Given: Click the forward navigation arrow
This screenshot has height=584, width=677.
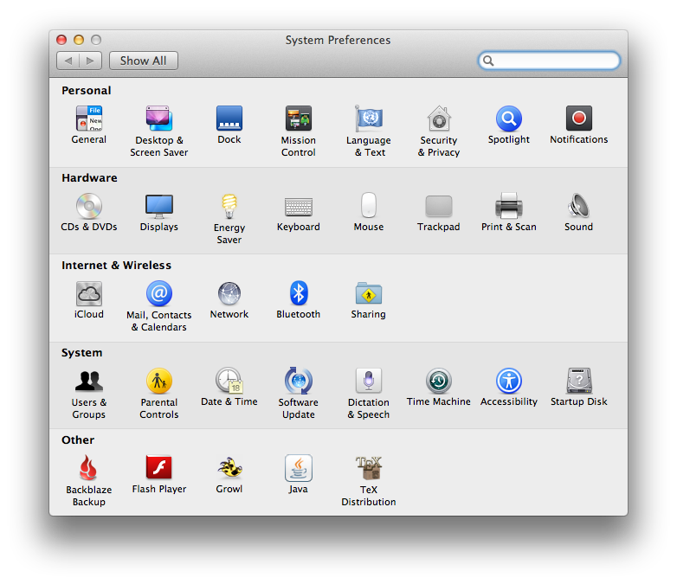Looking at the screenshot, I should pos(91,61).
